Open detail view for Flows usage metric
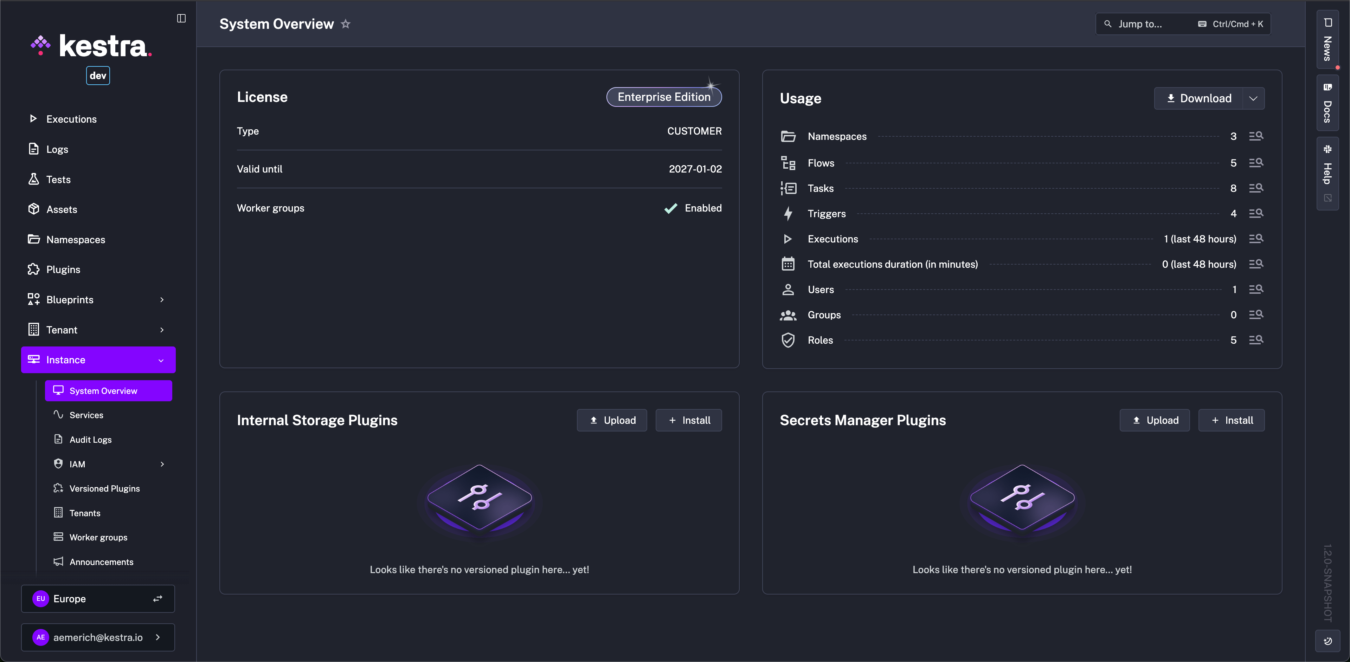This screenshot has width=1350, height=662. point(1256,162)
